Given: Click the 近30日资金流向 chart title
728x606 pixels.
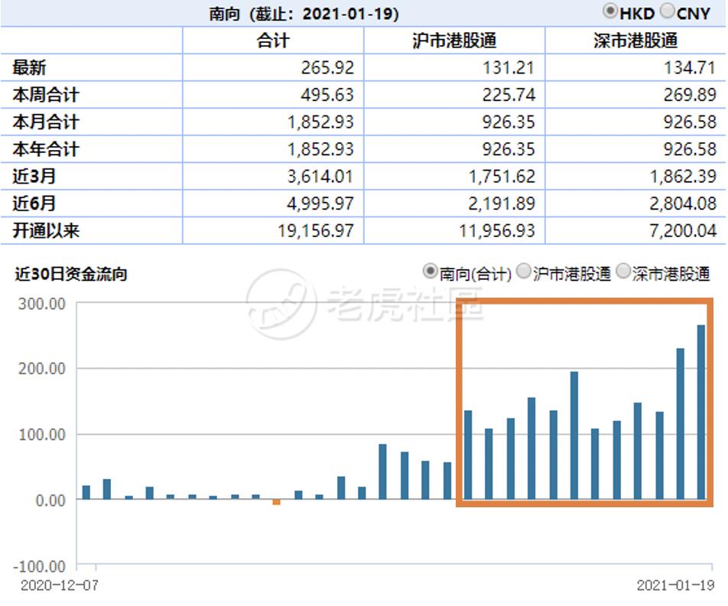Looking at the screenshot, I should point(70,274).
